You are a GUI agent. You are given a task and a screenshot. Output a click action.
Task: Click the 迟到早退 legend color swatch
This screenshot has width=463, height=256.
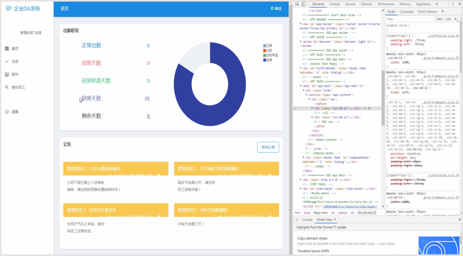point(265,55)
